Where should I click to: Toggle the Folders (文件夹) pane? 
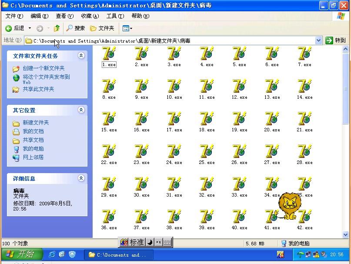click(x=102, y=28)
